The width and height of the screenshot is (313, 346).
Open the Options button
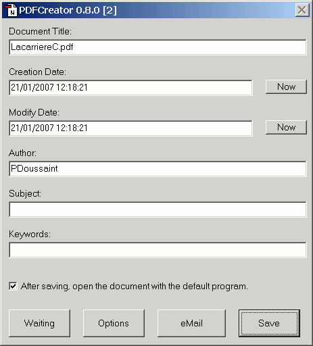[x=114, y=323]
